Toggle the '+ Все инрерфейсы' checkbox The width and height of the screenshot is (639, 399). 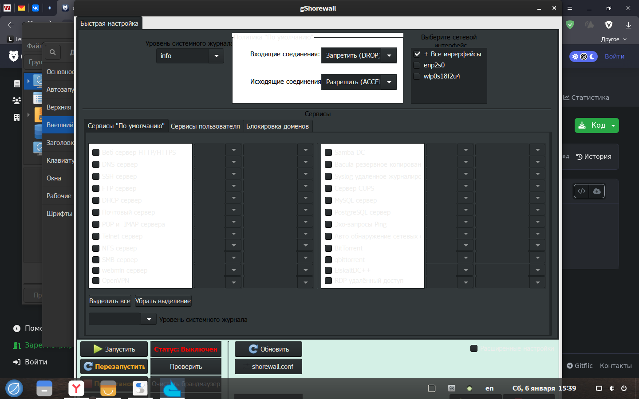[417, 54]
